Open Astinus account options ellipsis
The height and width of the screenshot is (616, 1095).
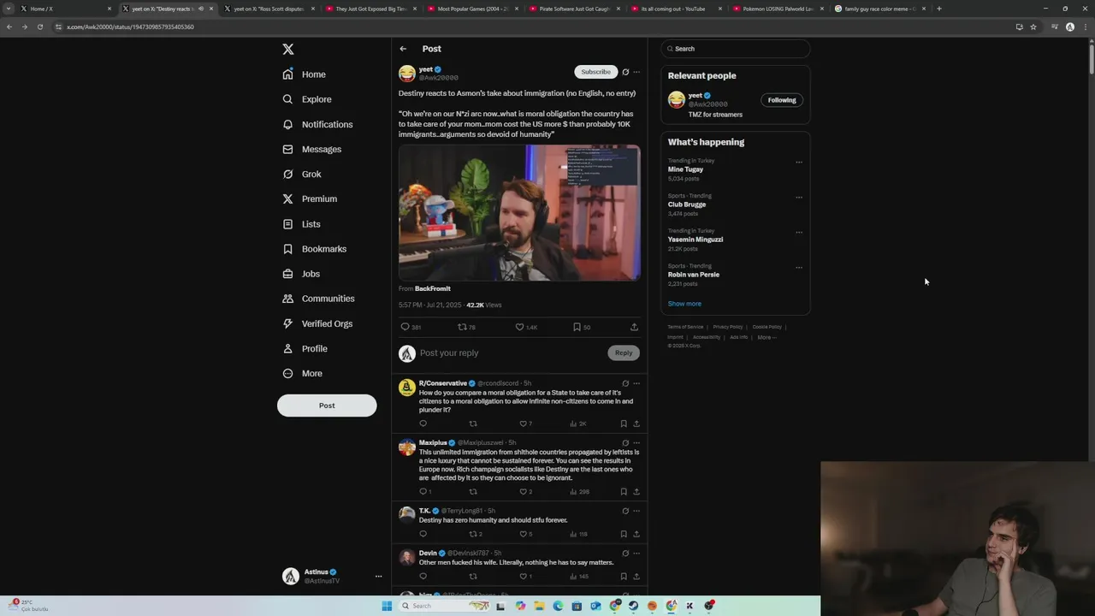point(378,576)
